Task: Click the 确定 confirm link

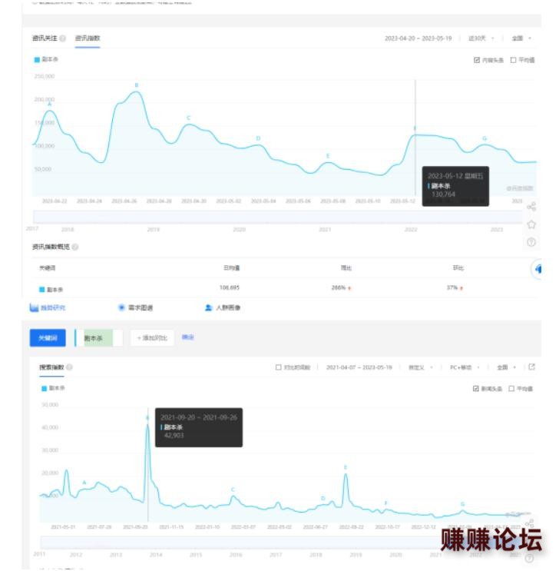Action: click(x=188, y=337)
